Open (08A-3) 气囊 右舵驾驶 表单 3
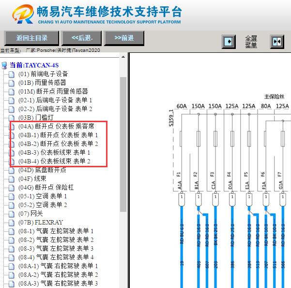The height and width of the screenshot is (288, 291). coord(58,284)
